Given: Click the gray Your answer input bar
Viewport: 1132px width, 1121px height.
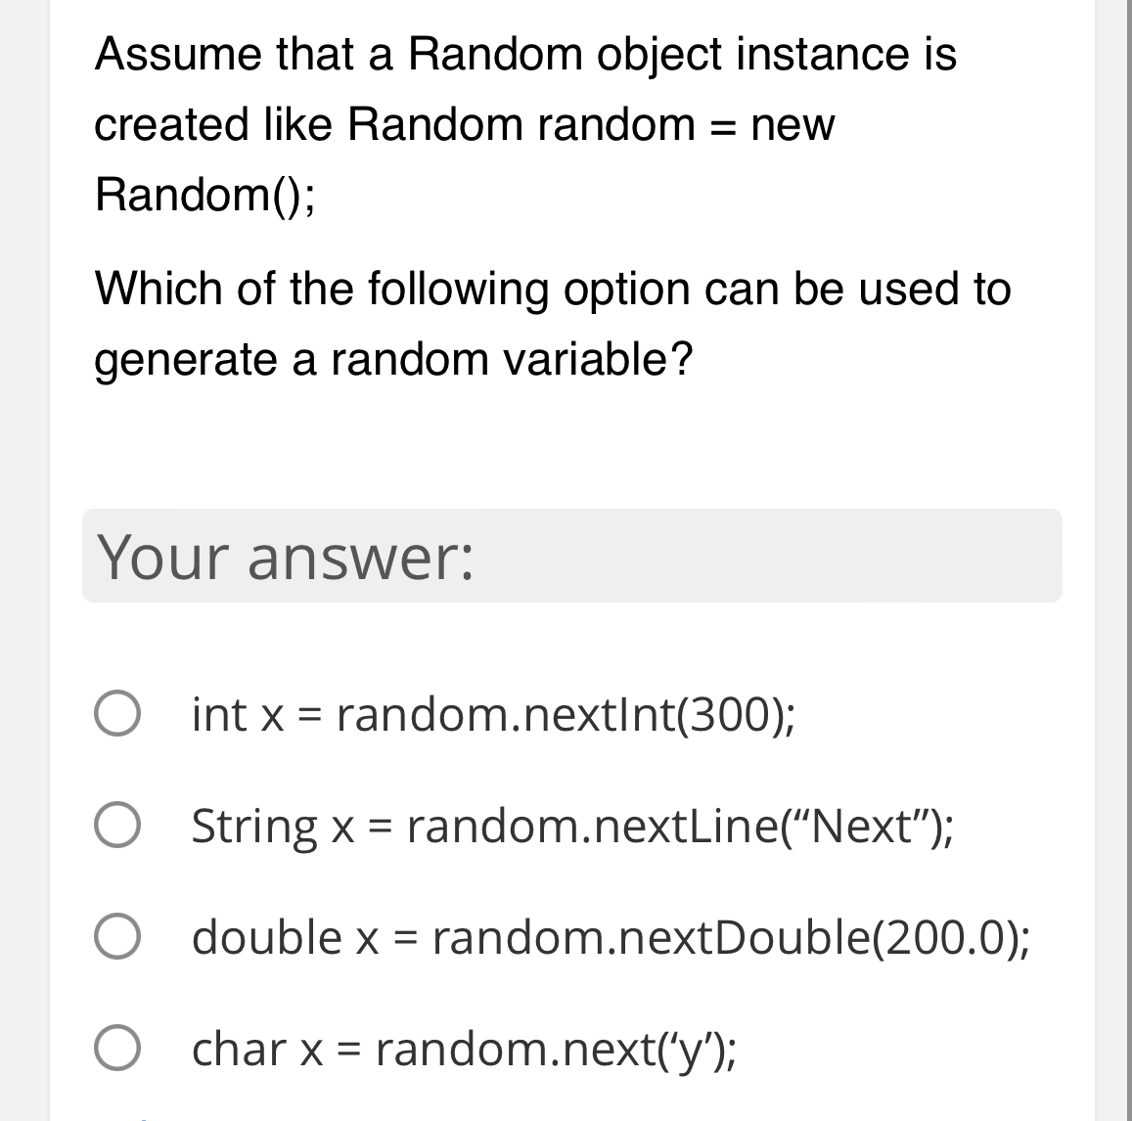Looking at the screenshot, I should click(571, 556).
